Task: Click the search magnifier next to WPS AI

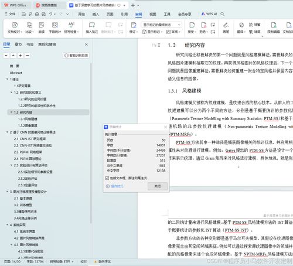Action: pyautogui.click(x=222, y=14)
